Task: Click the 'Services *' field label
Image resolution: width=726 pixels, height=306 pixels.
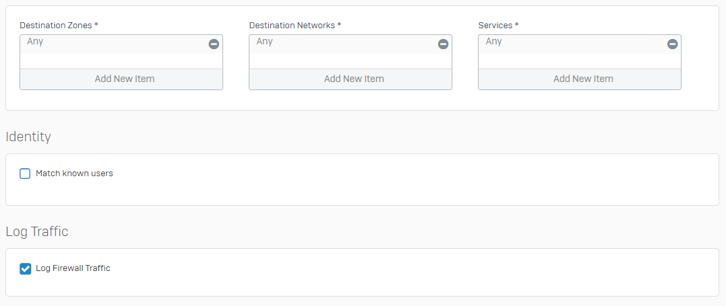Action: click(498, 26)
